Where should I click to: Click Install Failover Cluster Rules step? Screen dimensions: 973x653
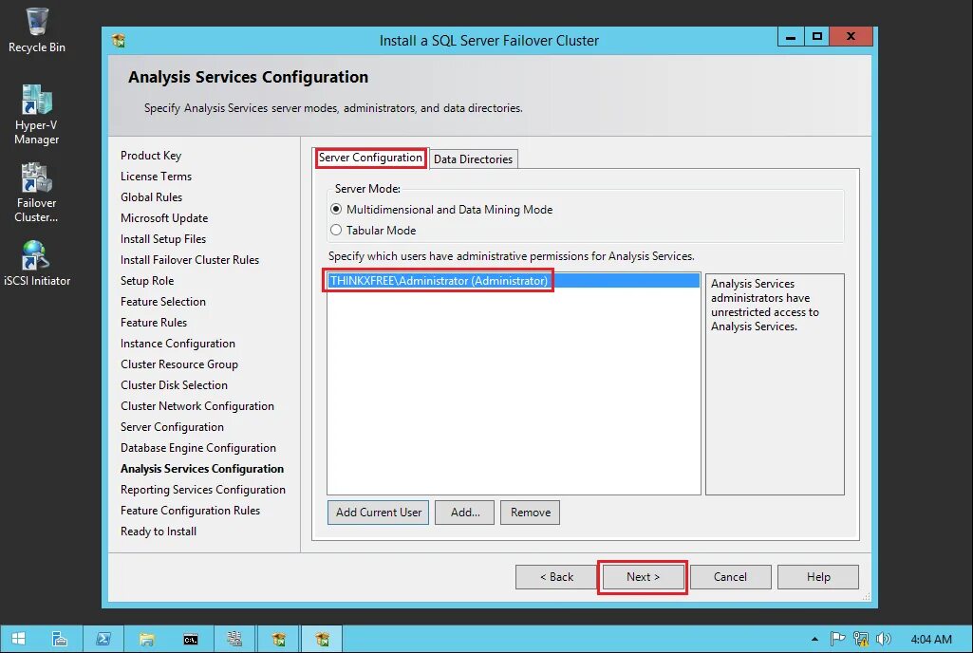pos(190,259)
